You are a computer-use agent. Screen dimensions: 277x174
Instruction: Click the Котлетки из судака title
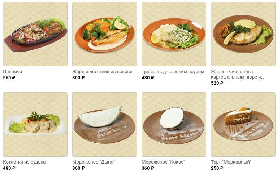tap(24, 162)
